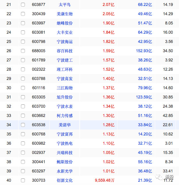Check the box for row 40

pos(23,180)
